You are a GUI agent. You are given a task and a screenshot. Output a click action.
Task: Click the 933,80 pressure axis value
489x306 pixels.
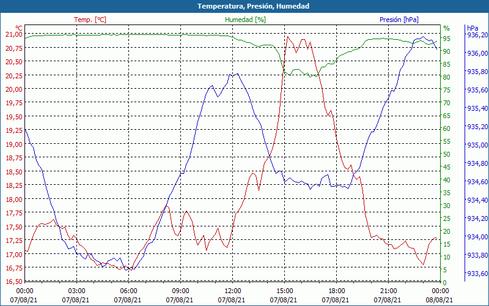coord(477,255)
